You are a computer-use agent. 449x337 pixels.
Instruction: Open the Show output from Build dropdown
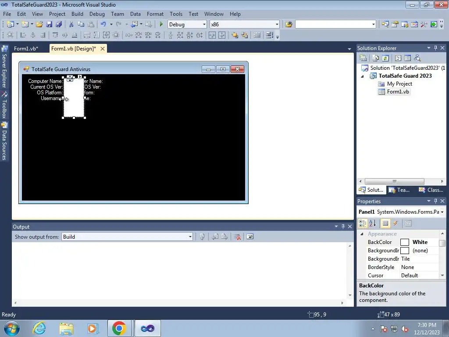190,237
